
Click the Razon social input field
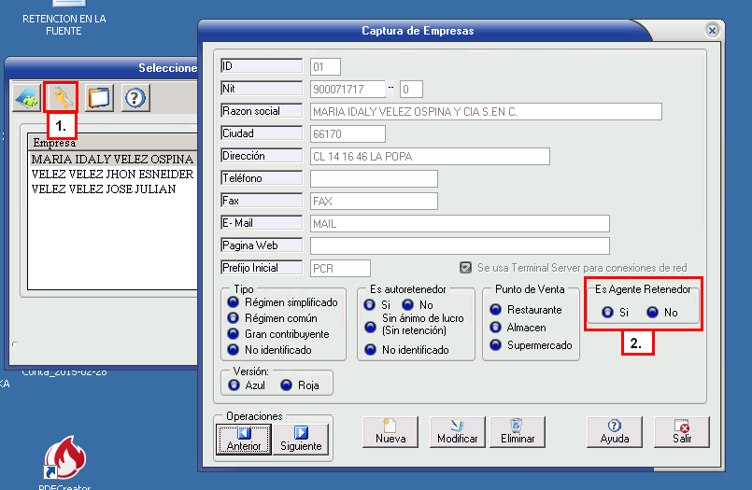pos(486,111)
